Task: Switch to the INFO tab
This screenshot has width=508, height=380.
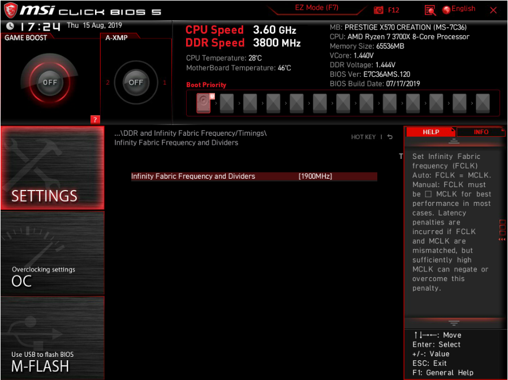Action: pos(481,132)
